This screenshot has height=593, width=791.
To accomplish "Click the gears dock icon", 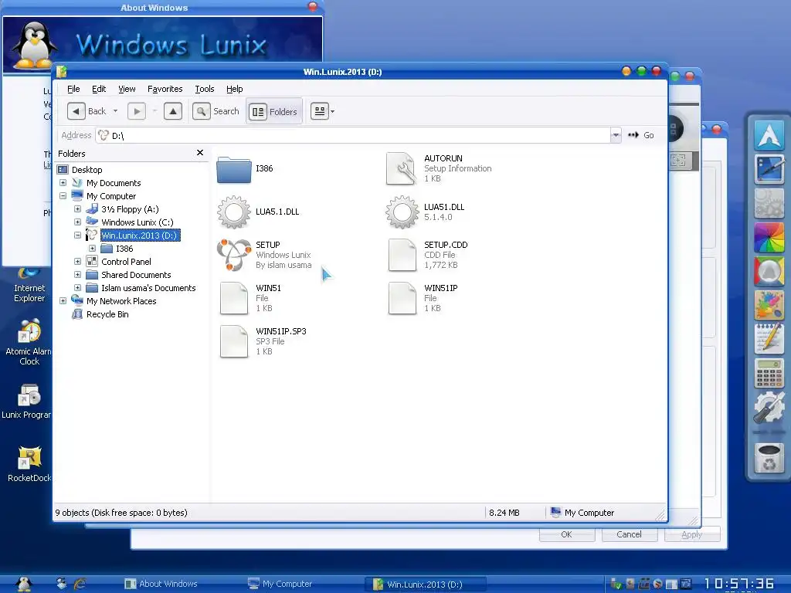I will [x=769, y=203].
